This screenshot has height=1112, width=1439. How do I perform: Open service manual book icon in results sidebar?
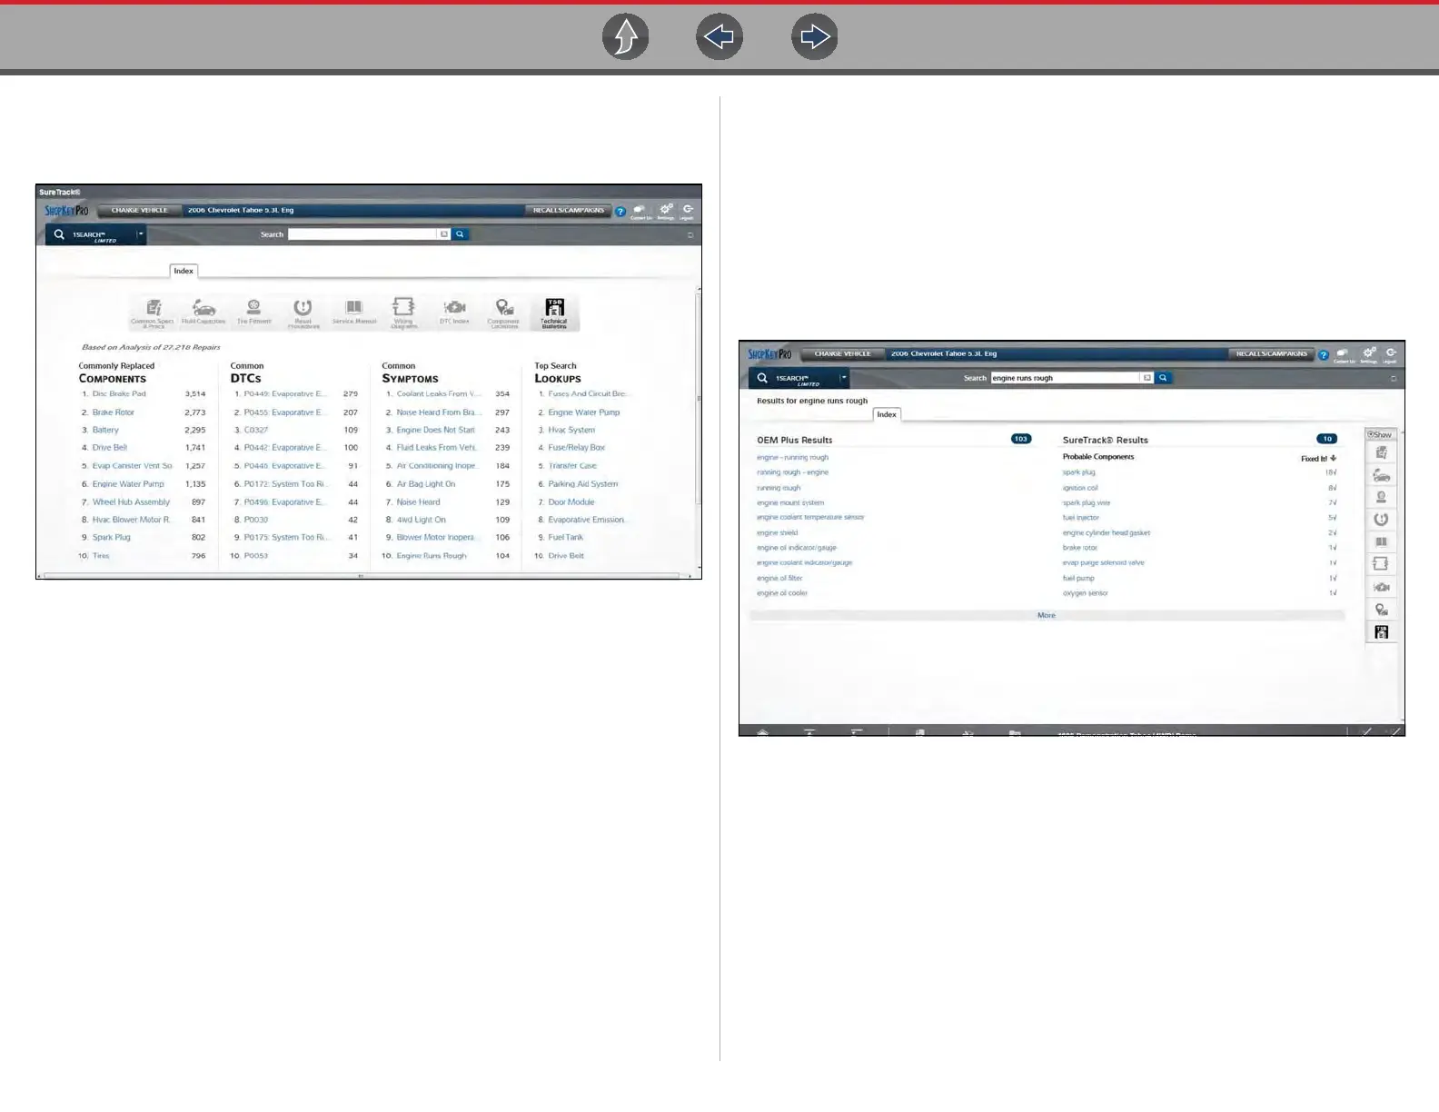pyautogui.click(x=1381, y=541)
